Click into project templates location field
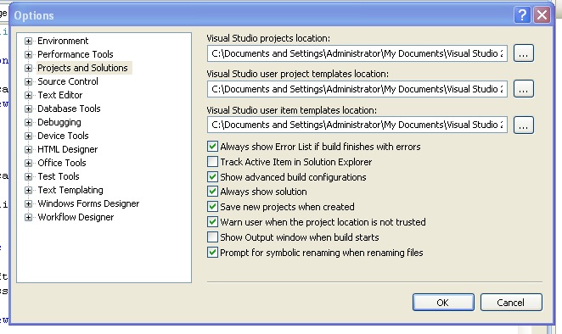 click(x=357, y=89)
